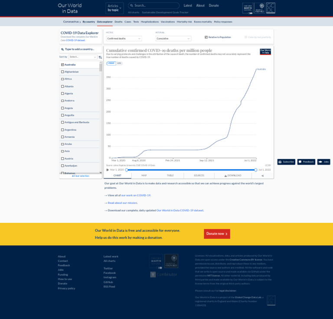Open the University of Oxford header logo

coord(260,8)
